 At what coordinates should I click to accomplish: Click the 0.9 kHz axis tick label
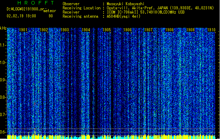point(3,80)
